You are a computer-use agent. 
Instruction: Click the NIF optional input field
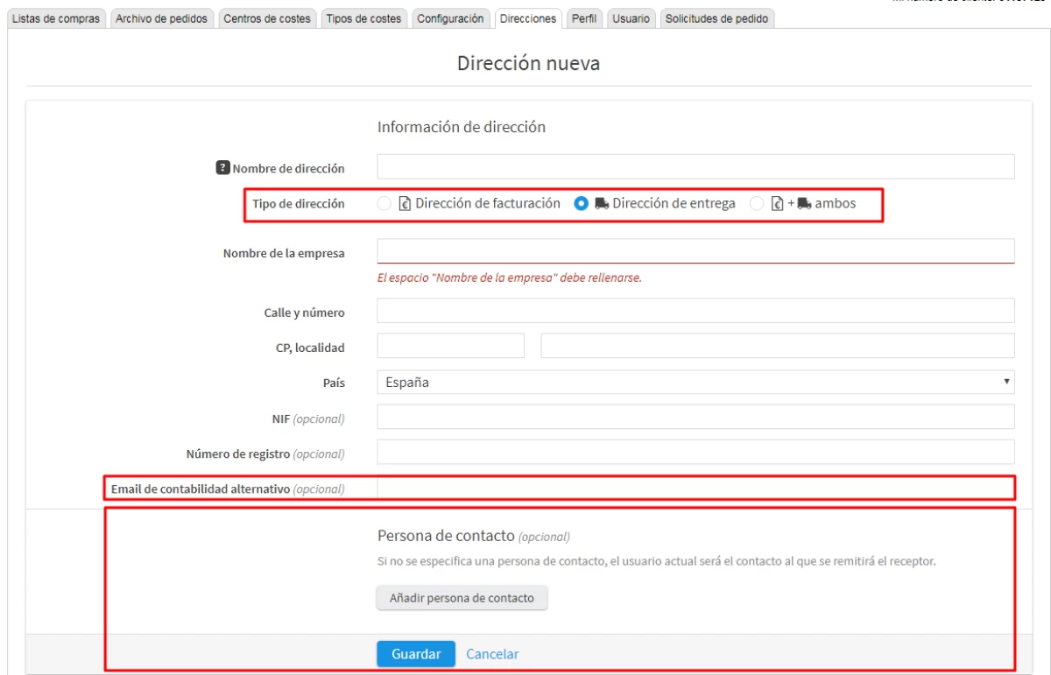(x=695, y=417)
